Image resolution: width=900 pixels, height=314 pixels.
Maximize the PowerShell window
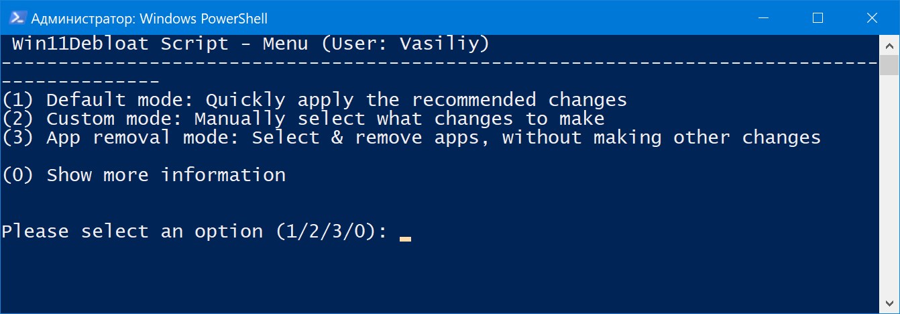tap(818, 18)
